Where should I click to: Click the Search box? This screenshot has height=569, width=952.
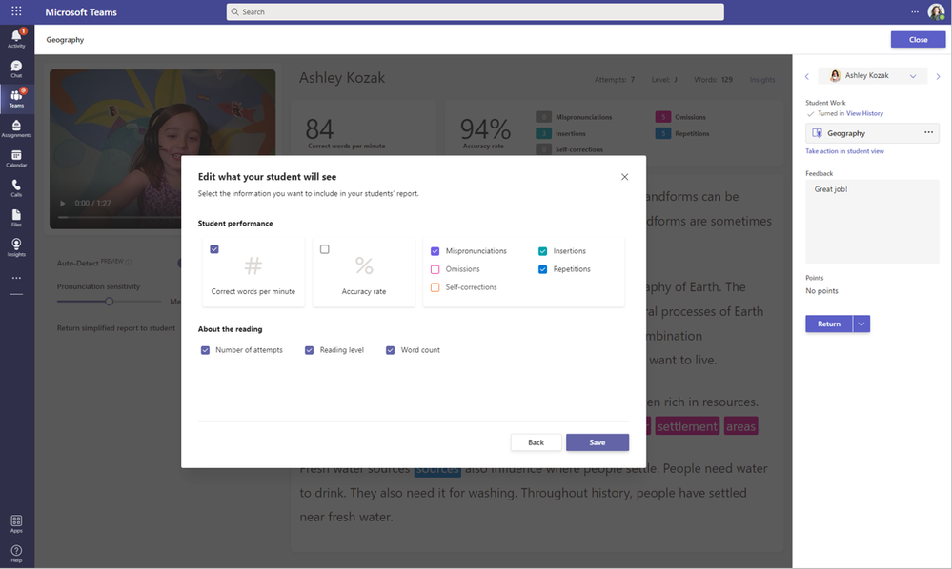pos(475,11)
